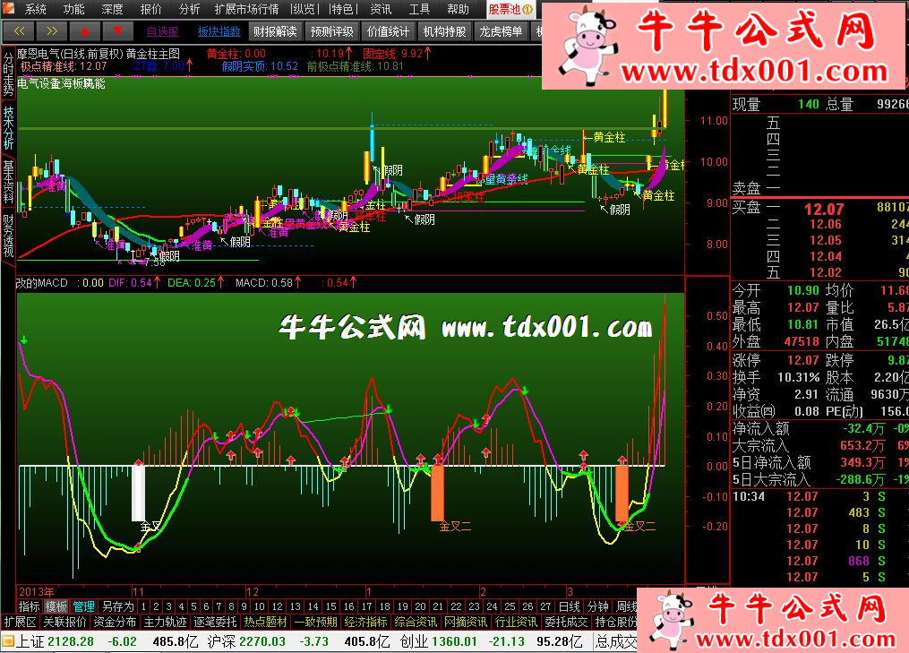Click the 涨停 value 12.07
The height and width of the screenshot is (653, 909).
[x=803, y=360]
